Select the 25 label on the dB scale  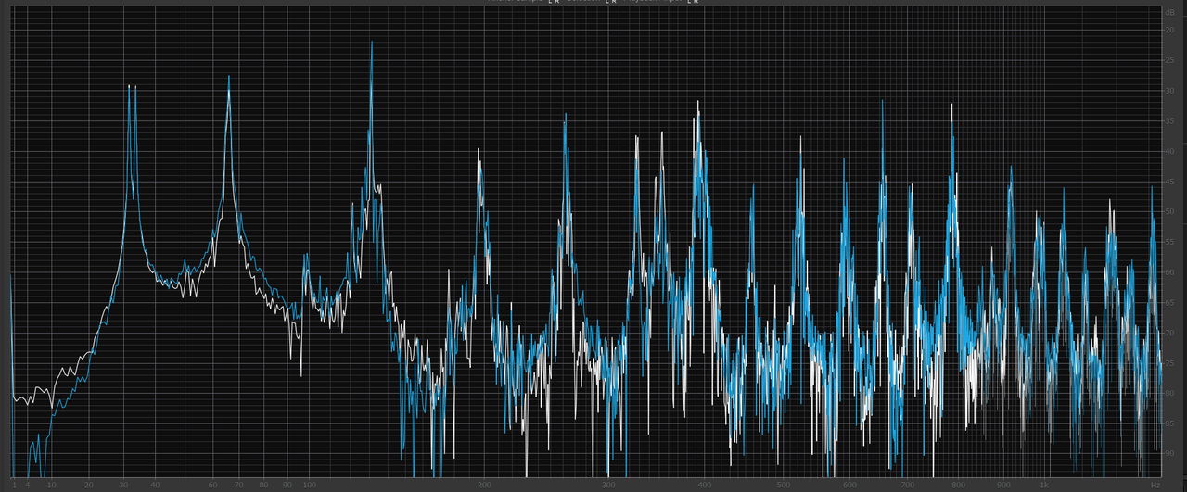[1169, 61]
